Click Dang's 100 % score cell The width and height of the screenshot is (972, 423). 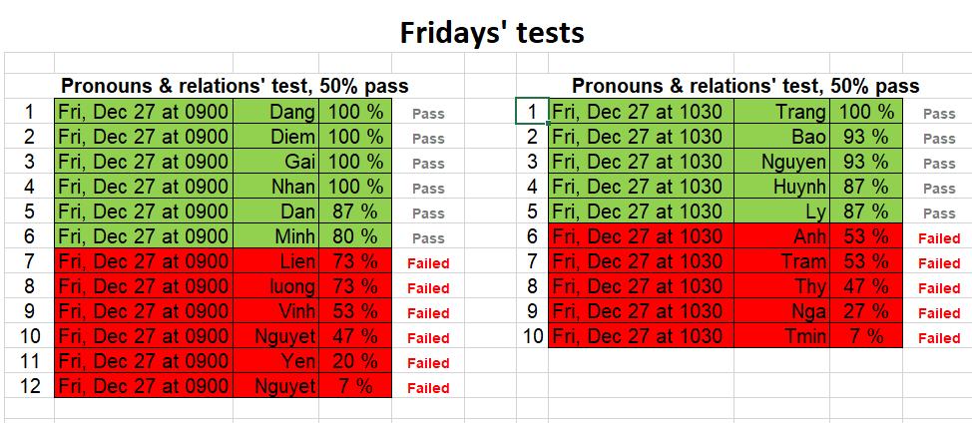pos(355,112)
